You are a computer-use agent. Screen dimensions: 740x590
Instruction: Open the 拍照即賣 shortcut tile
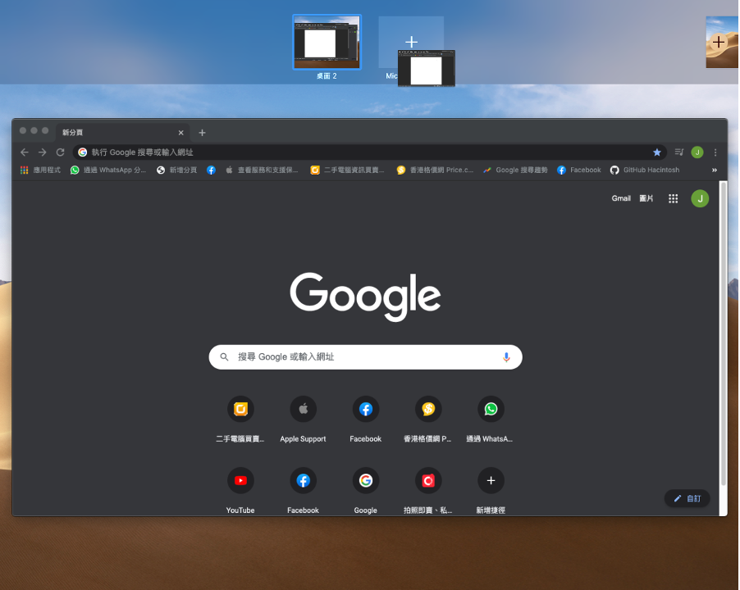click(x=428, y=491)
